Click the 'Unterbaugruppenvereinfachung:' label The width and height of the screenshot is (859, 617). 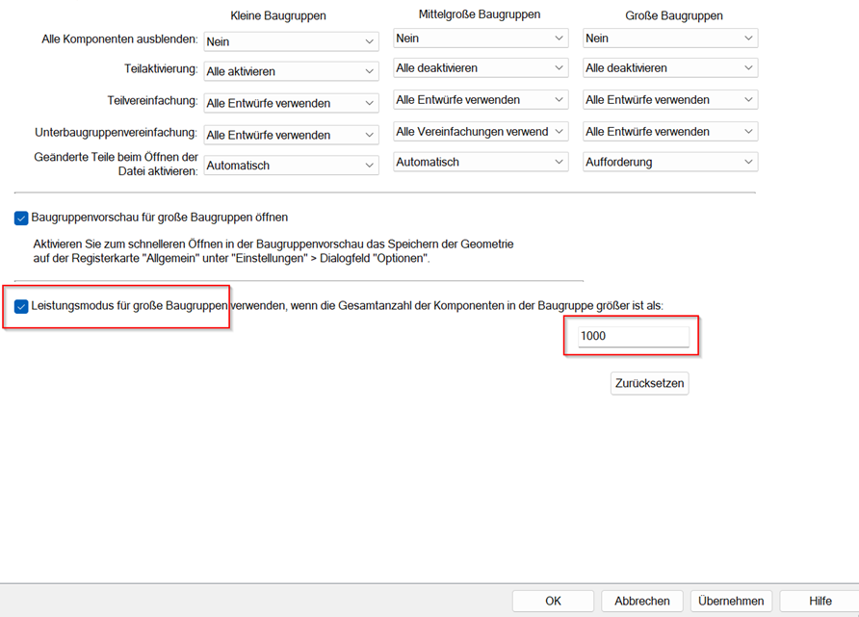coord(116,133)
